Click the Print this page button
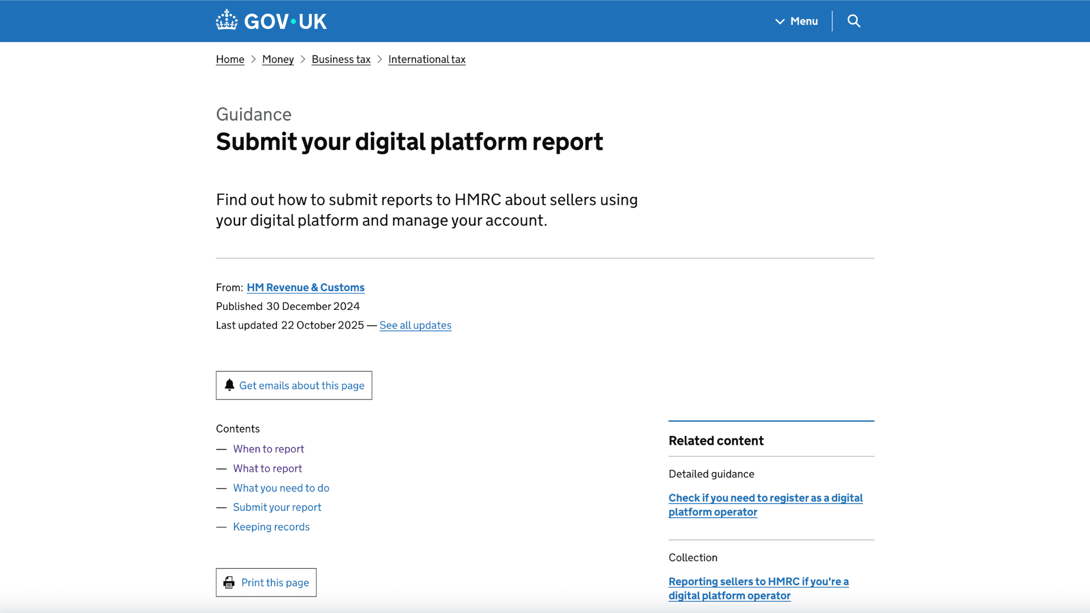 pyautogui.click(x=274, y=582)
